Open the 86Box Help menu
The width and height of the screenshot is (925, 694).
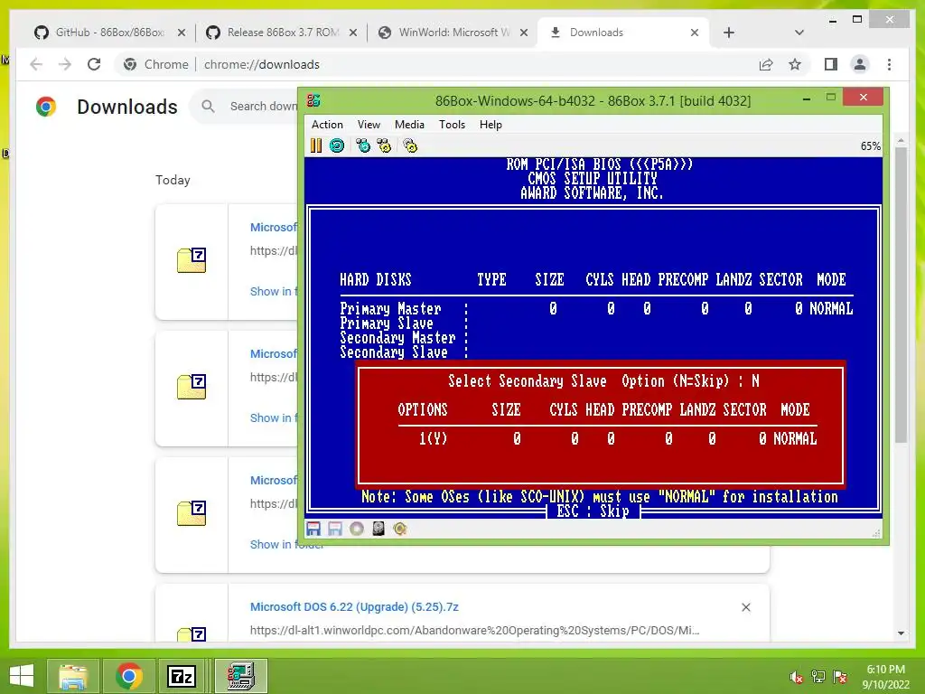(x=491, y=125)
